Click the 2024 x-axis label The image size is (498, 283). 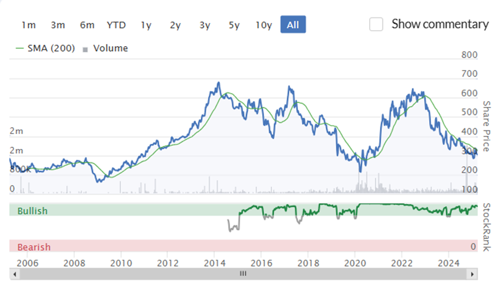[448, 263]
